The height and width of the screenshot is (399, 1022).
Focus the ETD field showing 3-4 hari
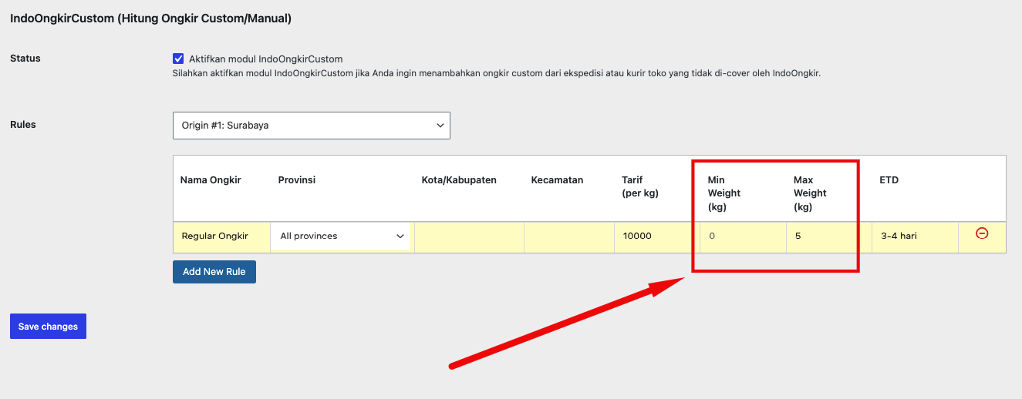pos(915,236)
